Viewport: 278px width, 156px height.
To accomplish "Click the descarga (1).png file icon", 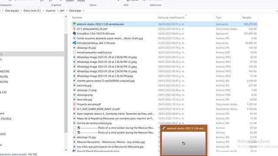I will 74,90.
